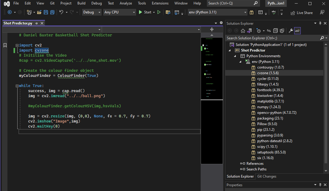Click Collapse All icon in Solution Explorer

(275, 31)
